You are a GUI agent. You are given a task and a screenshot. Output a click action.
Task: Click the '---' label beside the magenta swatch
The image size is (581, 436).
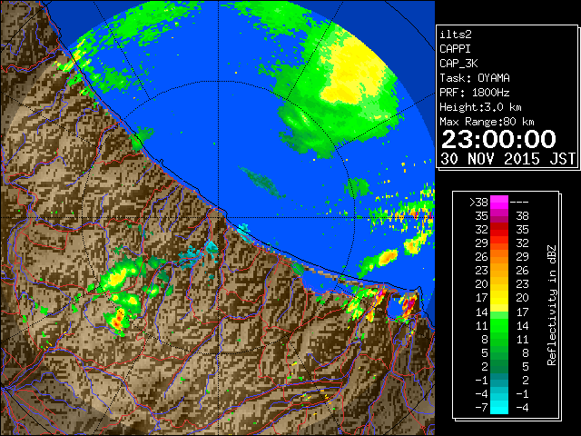pyautogui.click(x=519, y=202)
